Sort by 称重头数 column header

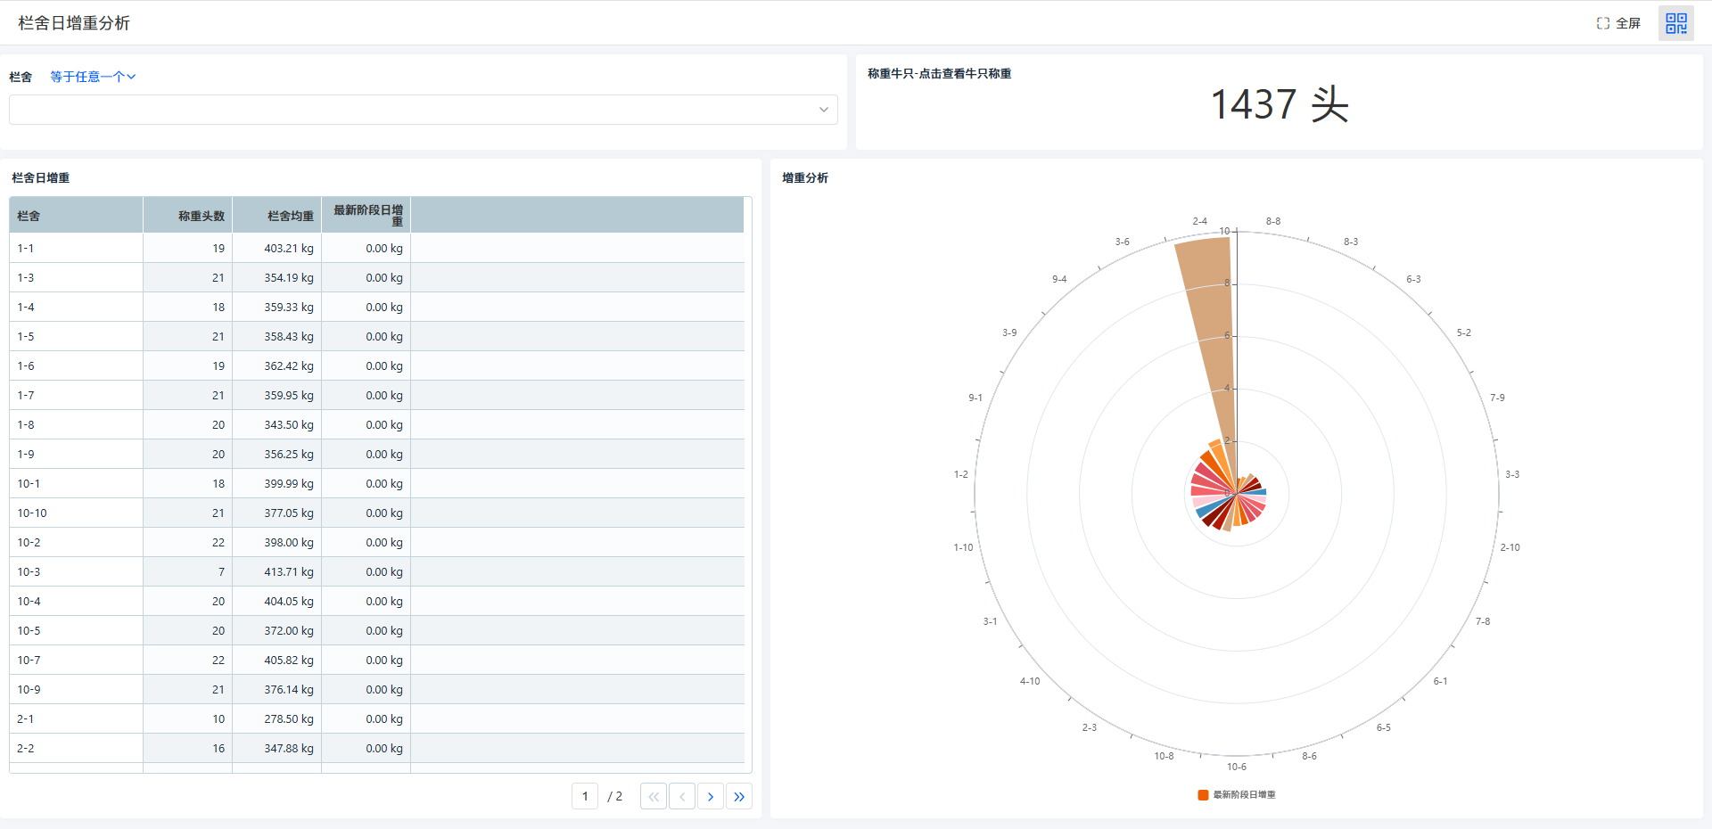[188, 216]
